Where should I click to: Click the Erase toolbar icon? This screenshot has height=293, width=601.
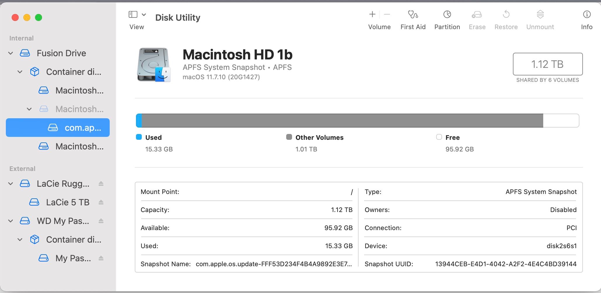[477, 14]
